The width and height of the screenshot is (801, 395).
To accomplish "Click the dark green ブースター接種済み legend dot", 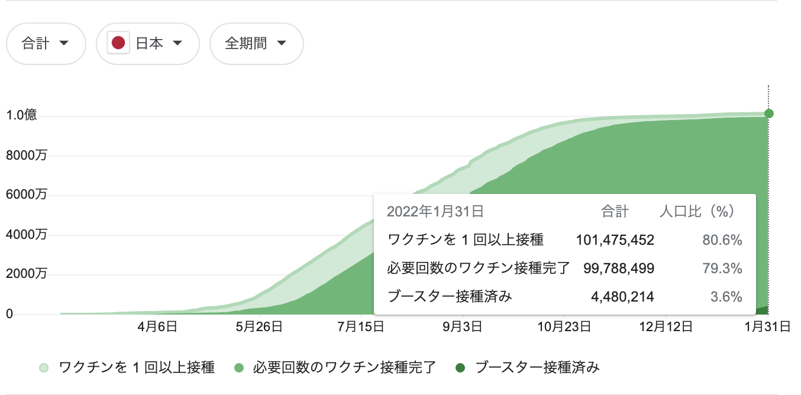I will (461, 368).
